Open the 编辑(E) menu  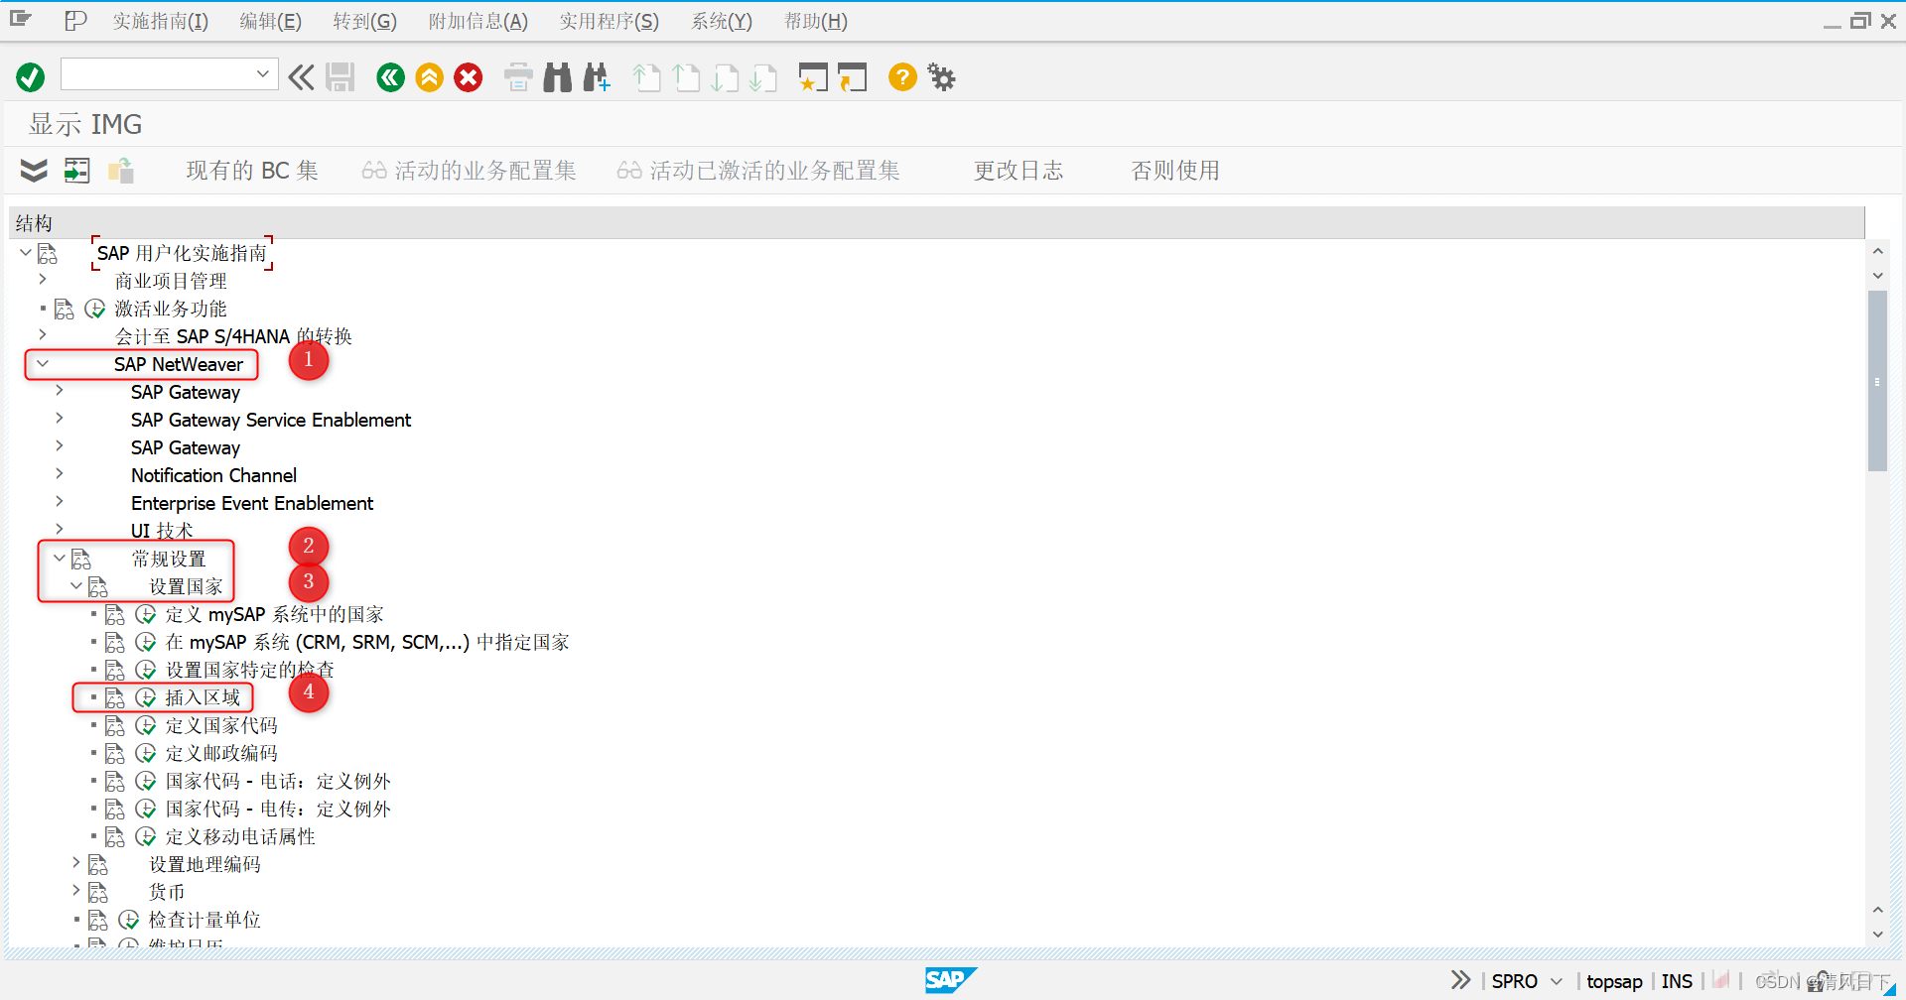[x=270, y=21]
